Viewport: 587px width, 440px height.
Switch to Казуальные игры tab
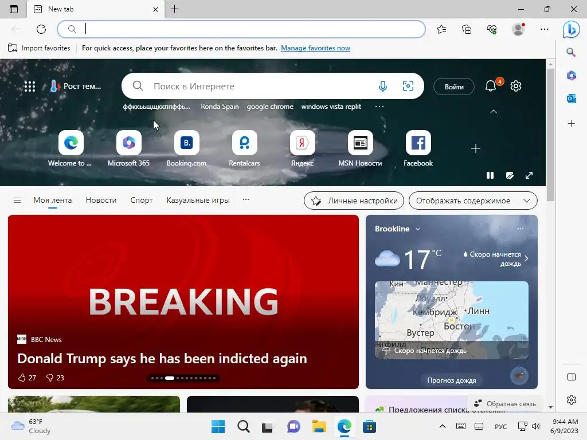[x=198, y=200]
